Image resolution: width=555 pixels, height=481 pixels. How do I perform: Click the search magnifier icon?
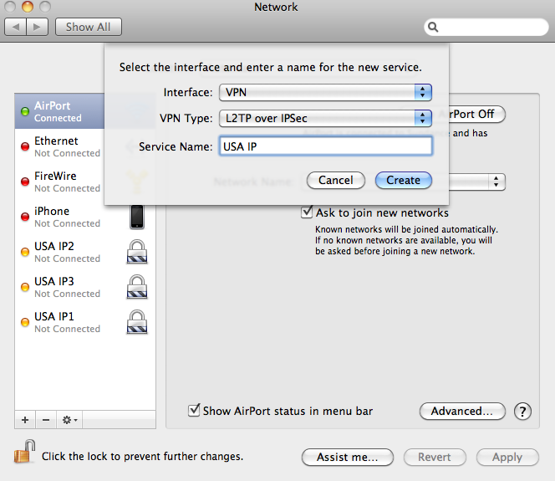coord(433,27)
